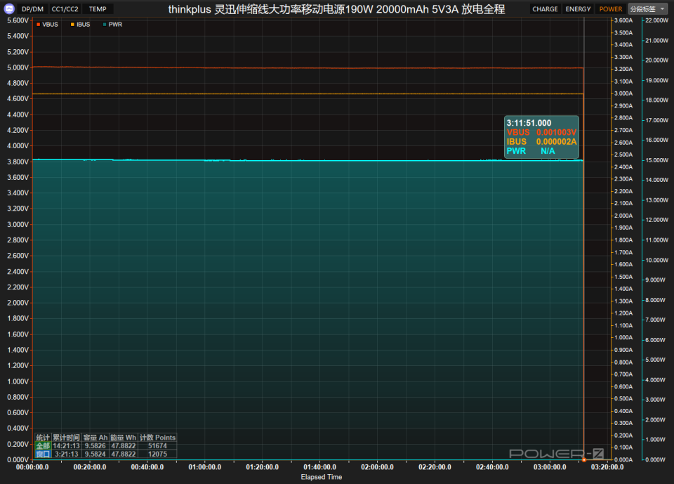
Task: Open the TEMP tab
Action: click(98, 9)
